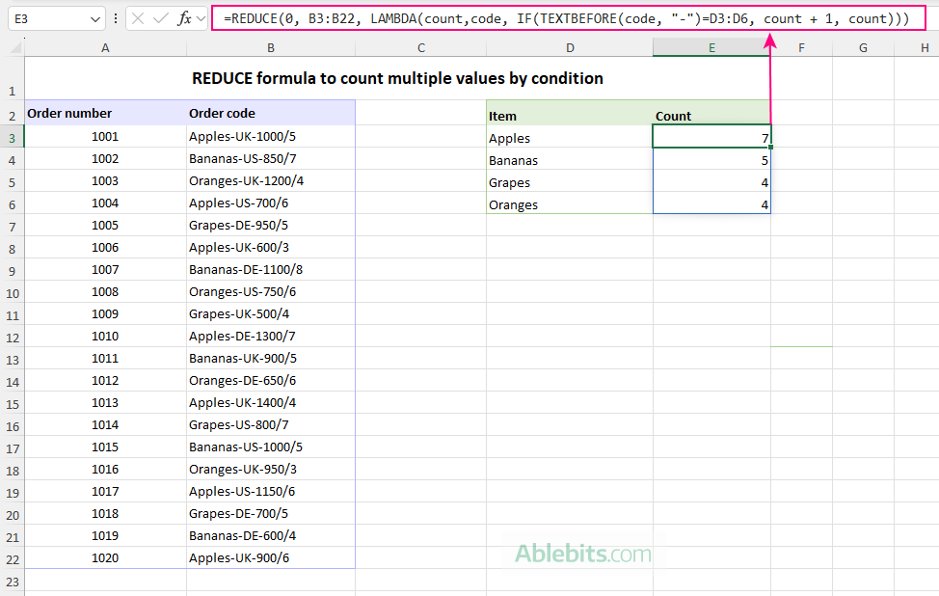939x596 pixels.
Task: Click cell 'Apples-UK-600/3'
Action: [x=271, y=248]
